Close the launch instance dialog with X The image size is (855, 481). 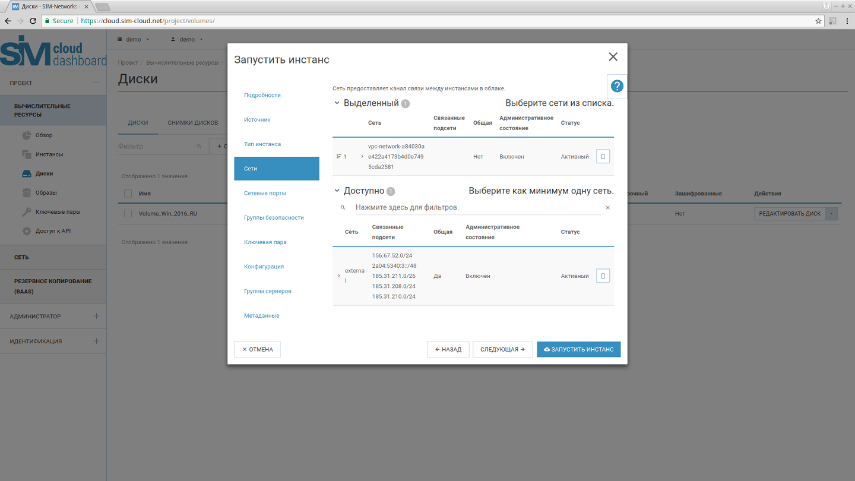click(613, 57)
